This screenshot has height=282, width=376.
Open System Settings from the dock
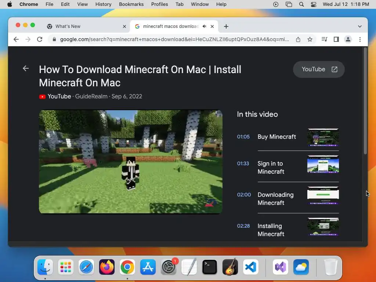pos(169,267)
